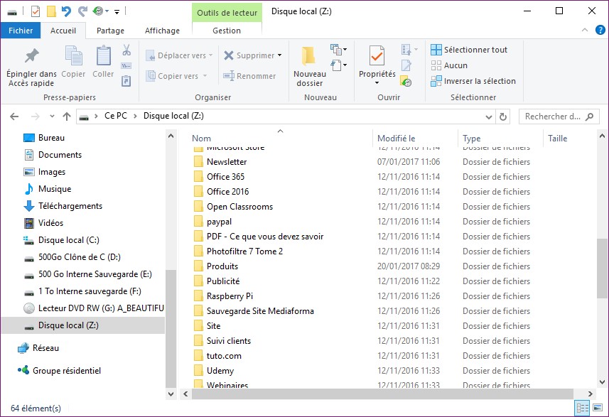This screenshot has height=417, width=609.
Task: Click Inverser la sélection
Action: (x=473, y=81)
